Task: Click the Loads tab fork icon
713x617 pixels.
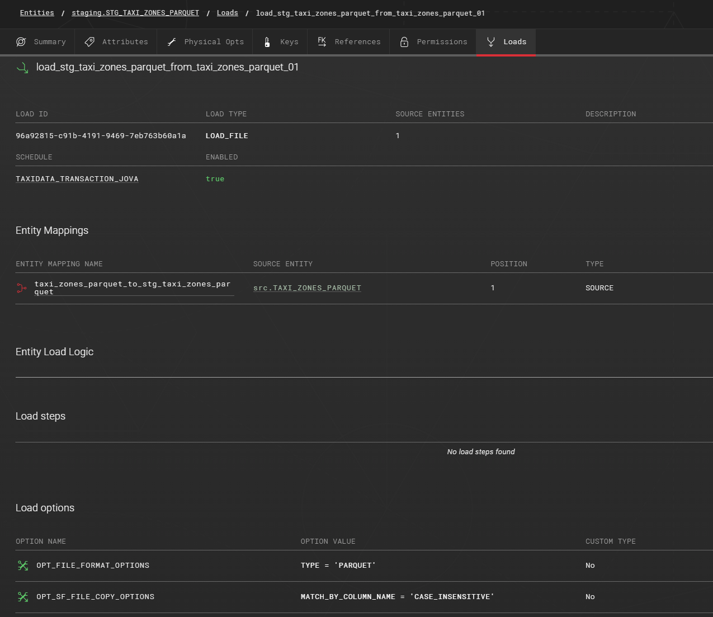Action: pyautogui.click(x=491, y=42)
